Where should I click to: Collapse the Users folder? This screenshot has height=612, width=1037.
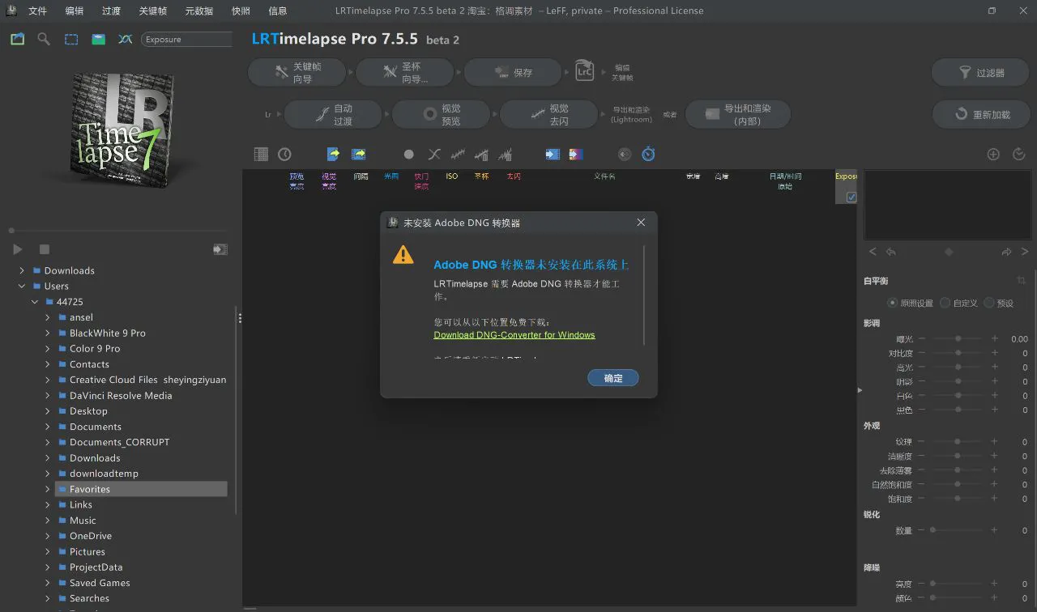tap(22, 286)
